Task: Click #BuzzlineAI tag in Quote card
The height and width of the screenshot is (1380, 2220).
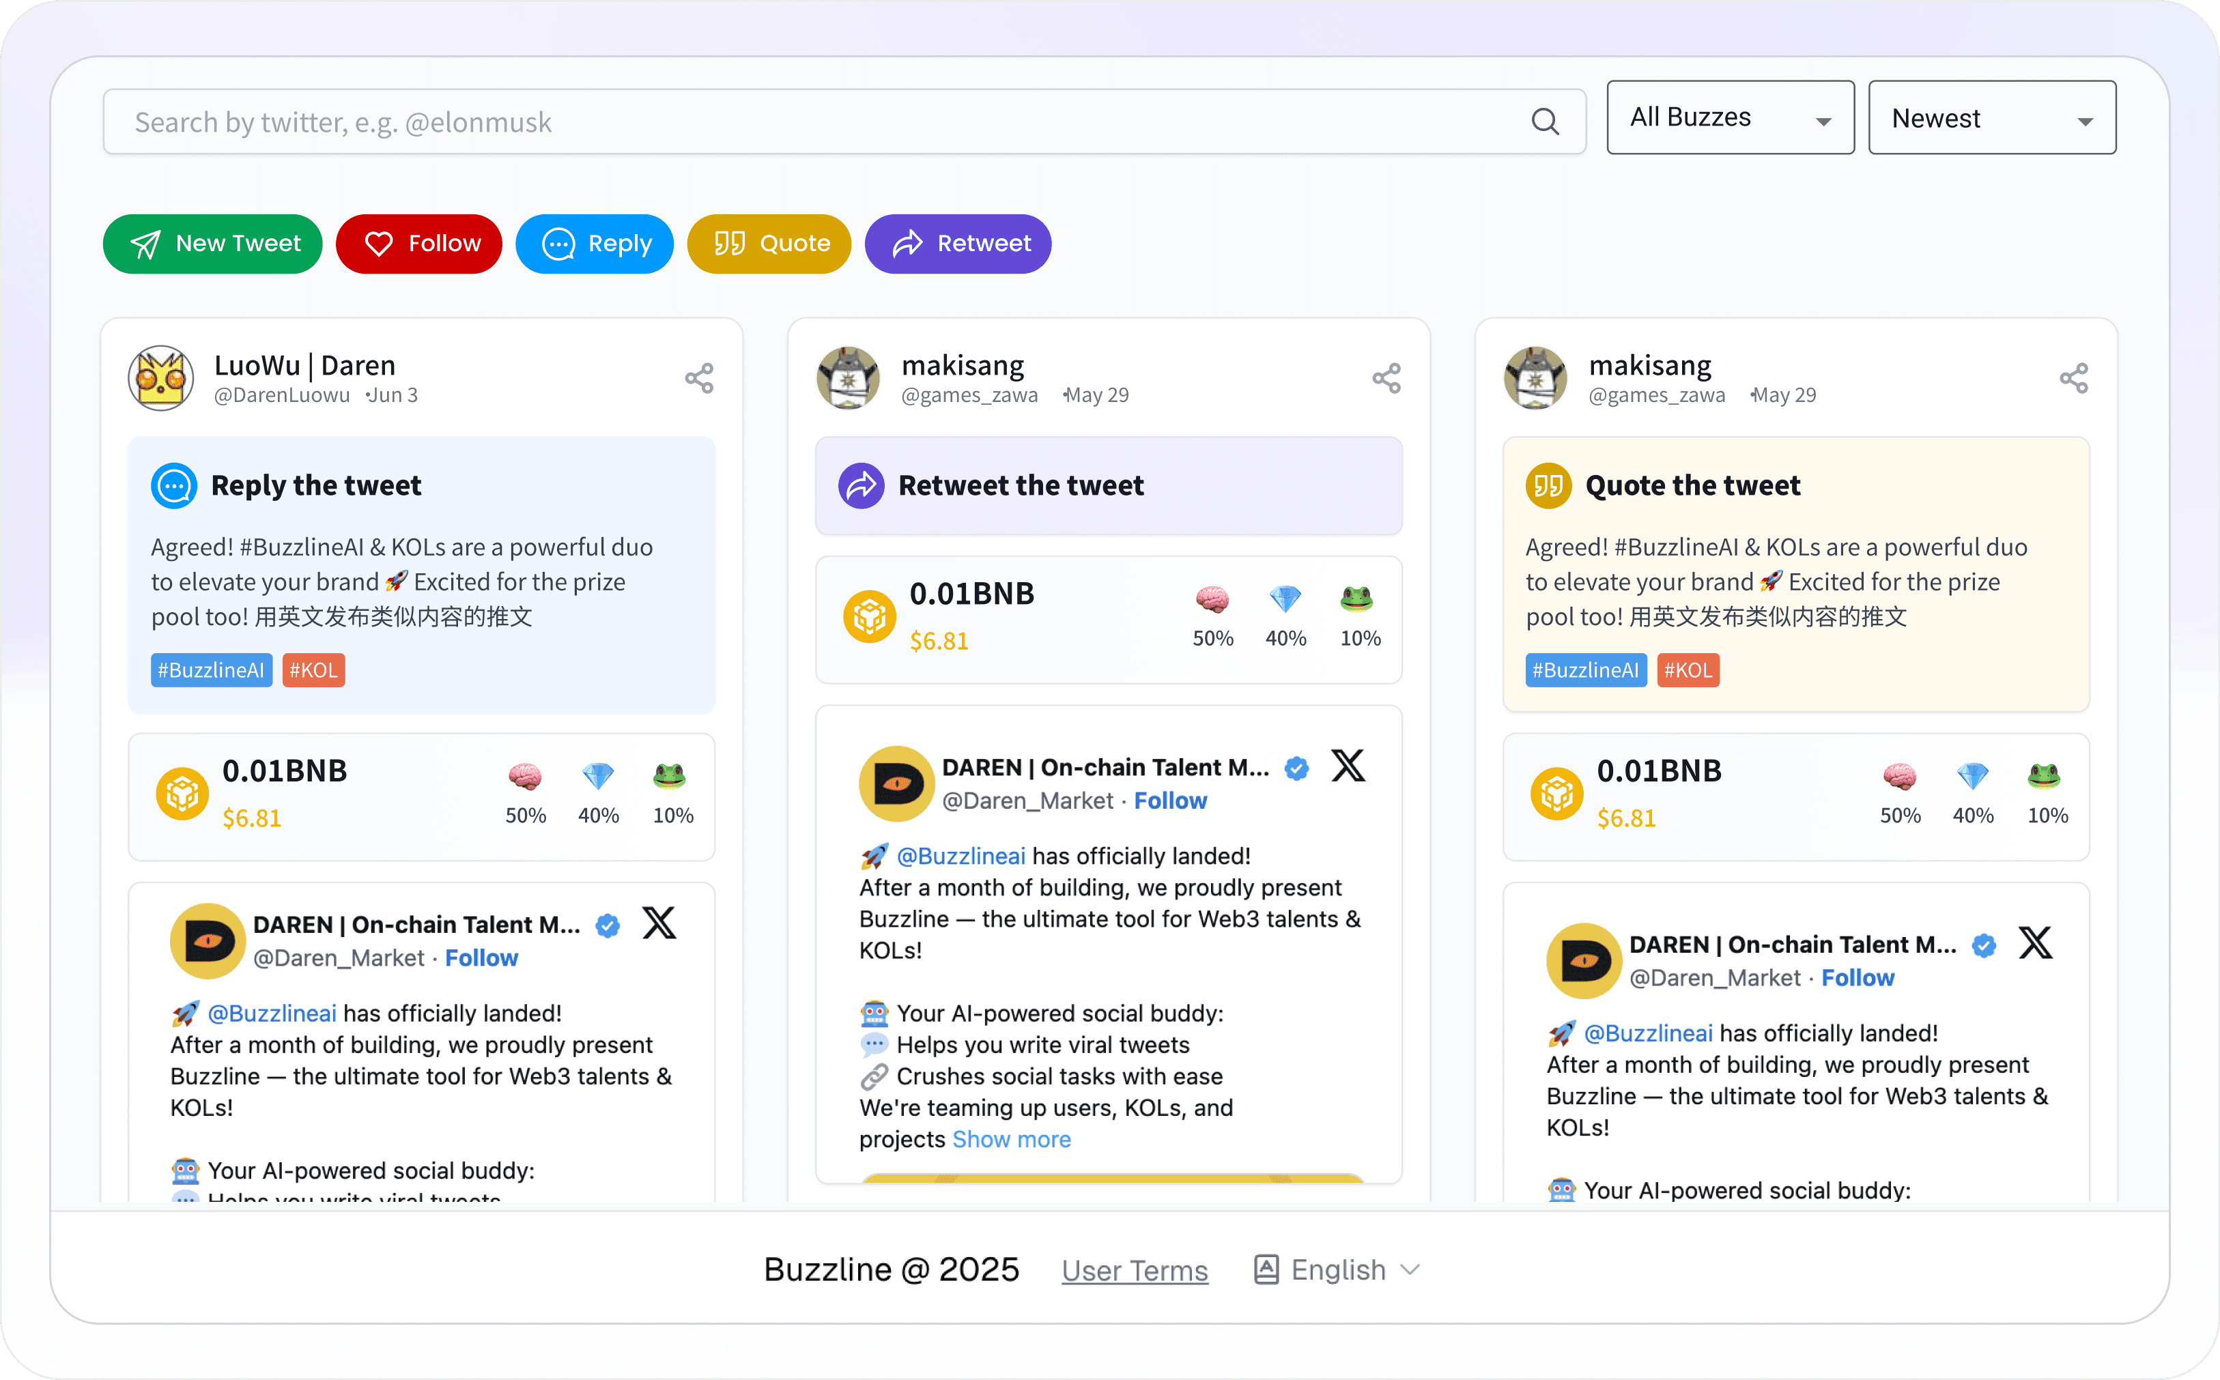Action: pyautogui.click(x=1586, y=670)
